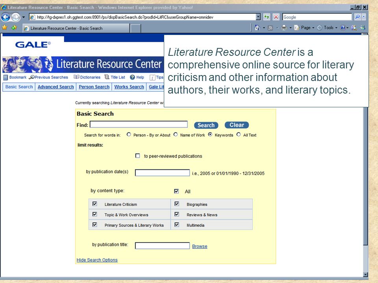378x283 pixels.
Task: Expand the Home button dropdown arrow
Action: pyautogui.click(x=264, y=28)
